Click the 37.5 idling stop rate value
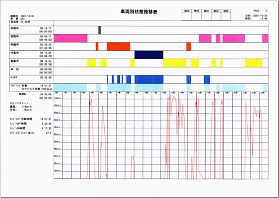Image resolution: width=279 pixels, height=198 pixels. point(49,133)
